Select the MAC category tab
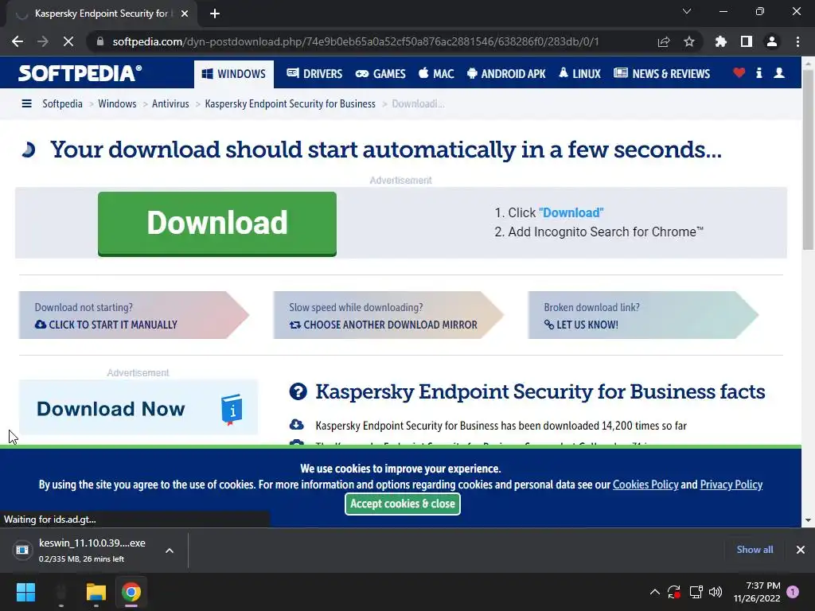Image resolution: width=815 pixels, height=611 pixels. tap(436, 74)
